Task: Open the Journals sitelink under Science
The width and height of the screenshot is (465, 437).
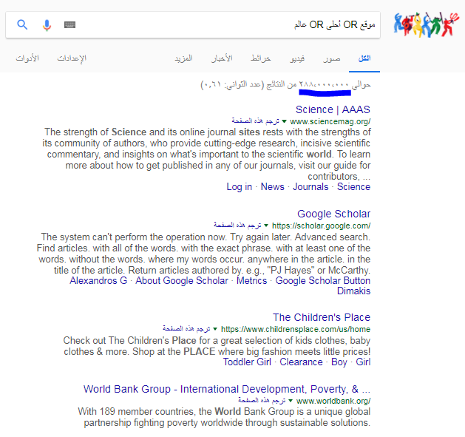Action: pos(310,186)
